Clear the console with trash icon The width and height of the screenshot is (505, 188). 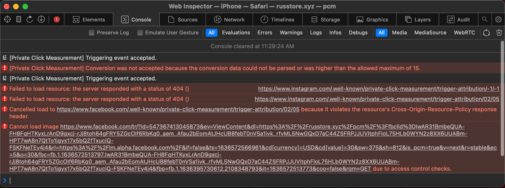click(499, 33)
